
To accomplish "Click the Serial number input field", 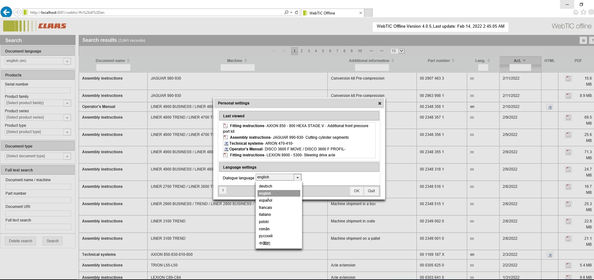I will pos(37,91).
